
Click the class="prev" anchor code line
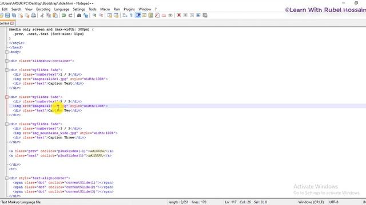[x=61, y=151]
